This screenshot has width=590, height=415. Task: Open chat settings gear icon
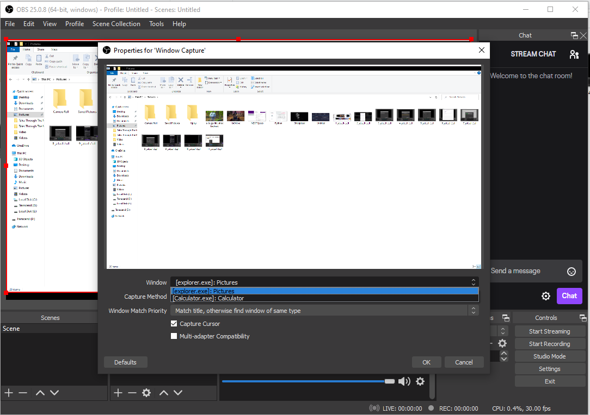pos(545,296)
